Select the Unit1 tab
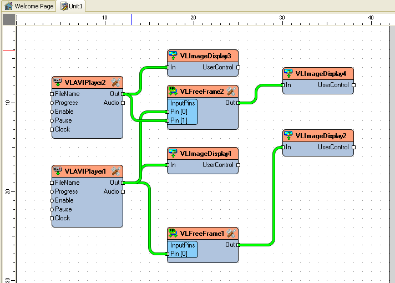 click(x=72, y=6)
